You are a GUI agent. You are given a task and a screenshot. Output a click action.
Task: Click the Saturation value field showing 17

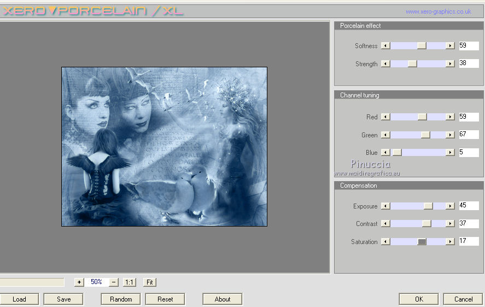click(x=469, y=241)
